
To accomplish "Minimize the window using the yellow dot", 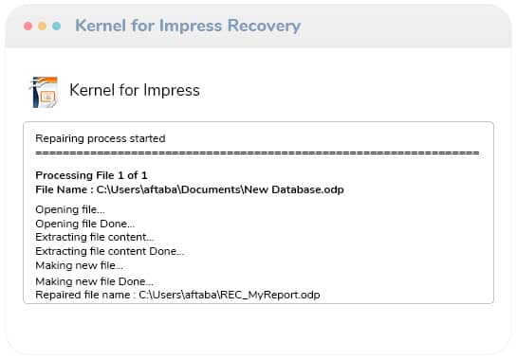I will [42, 26].
